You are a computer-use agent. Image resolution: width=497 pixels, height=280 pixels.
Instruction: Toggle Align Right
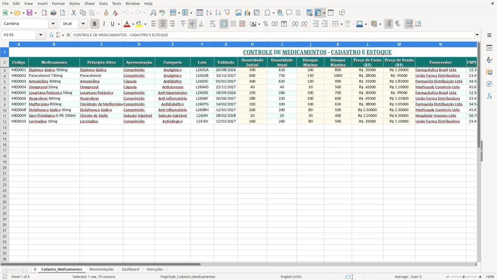tap(172, 24)
